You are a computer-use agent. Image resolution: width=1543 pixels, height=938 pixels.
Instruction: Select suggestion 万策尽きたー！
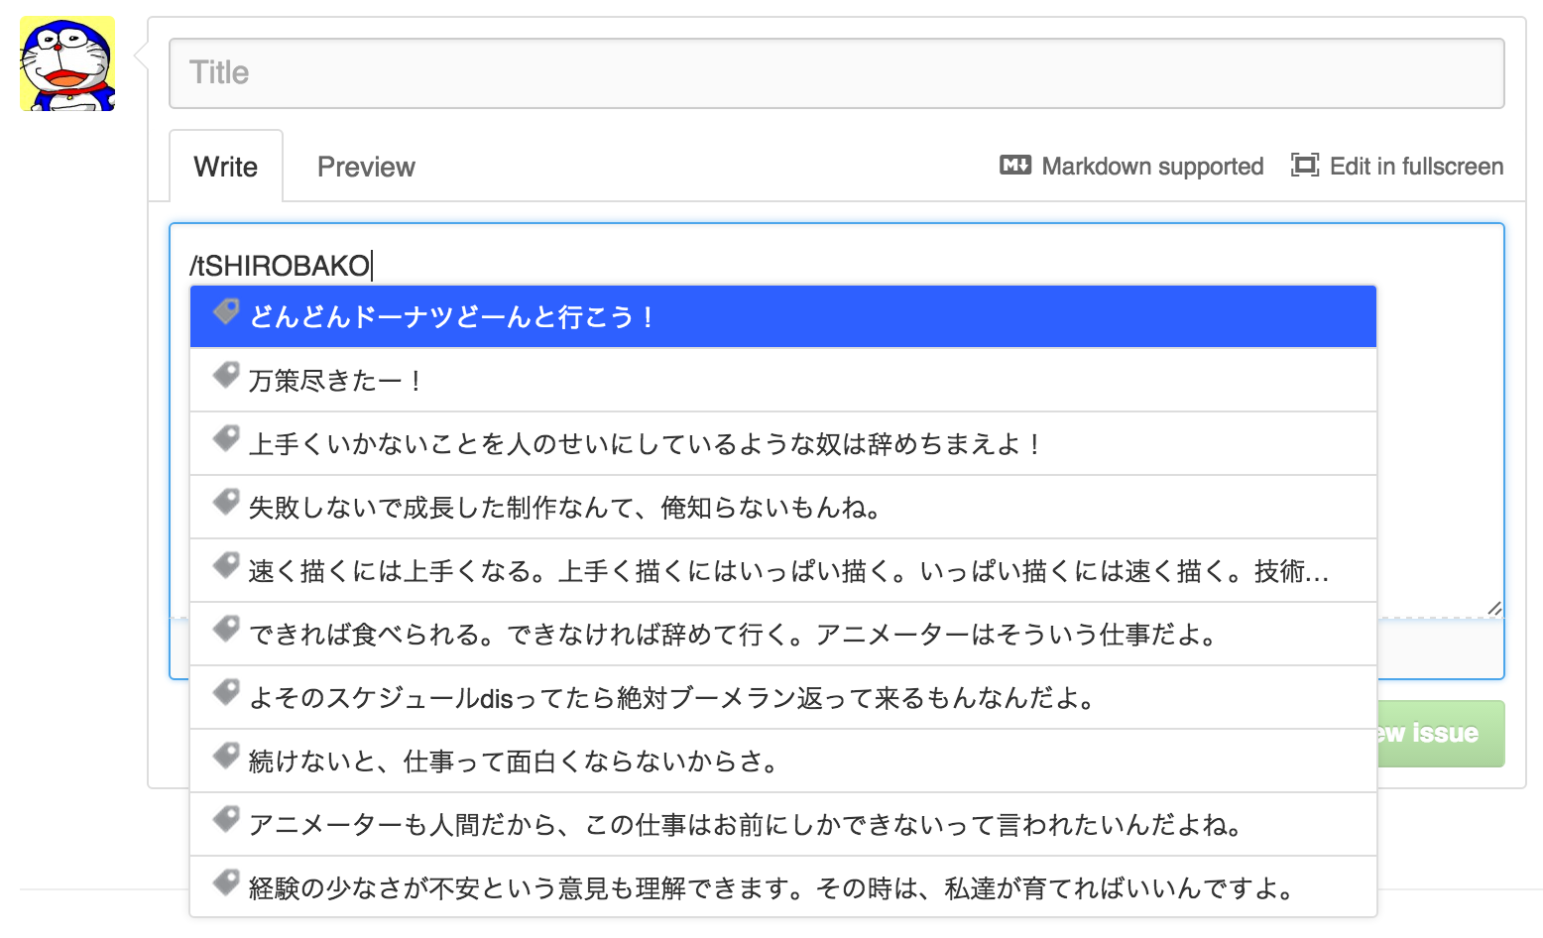pos(783,380)
